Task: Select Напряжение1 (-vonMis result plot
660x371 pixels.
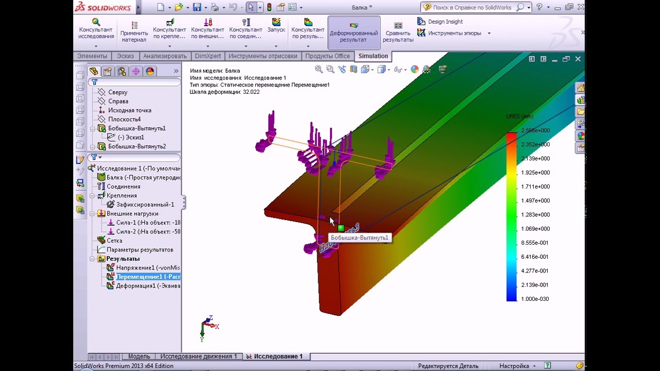Action: (147, 267)
